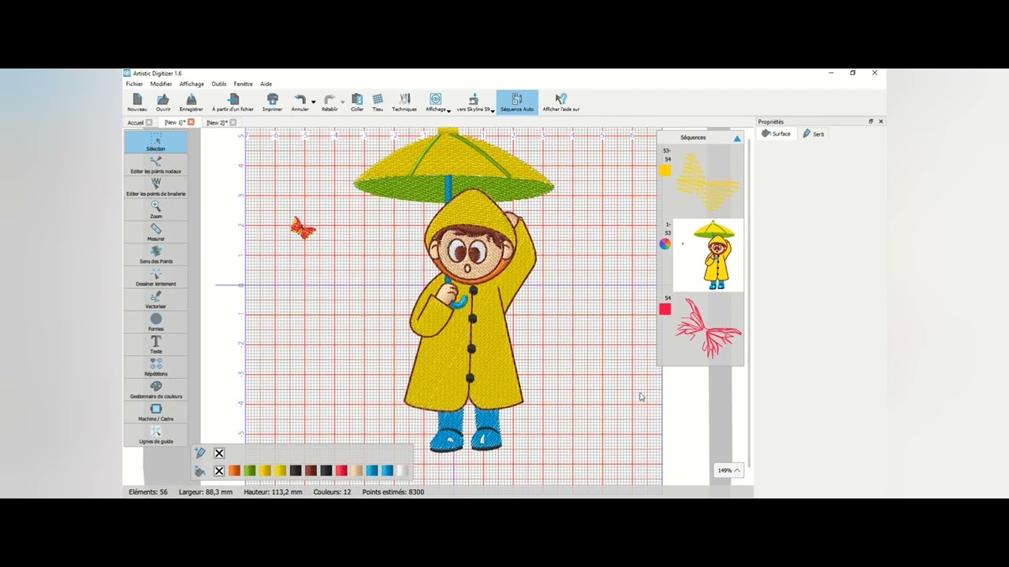Select the Sélection tool
This screenshot has width=1009, height=567.
click(156, 143)
